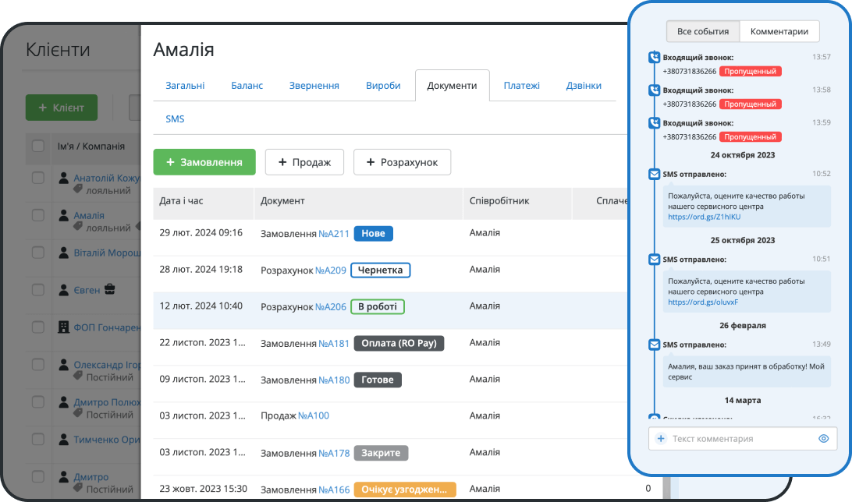
Task: Open order link №A211
Action: [334, 233]
